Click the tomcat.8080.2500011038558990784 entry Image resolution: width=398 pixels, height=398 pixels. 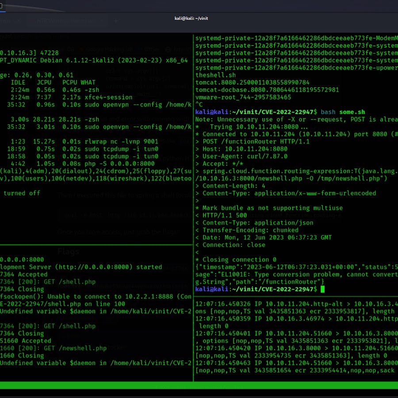click(253, 83)
